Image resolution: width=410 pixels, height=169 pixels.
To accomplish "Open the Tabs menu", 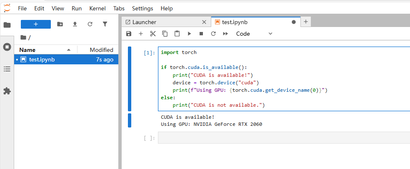I will pyautogui.click(x=119, y=8).
